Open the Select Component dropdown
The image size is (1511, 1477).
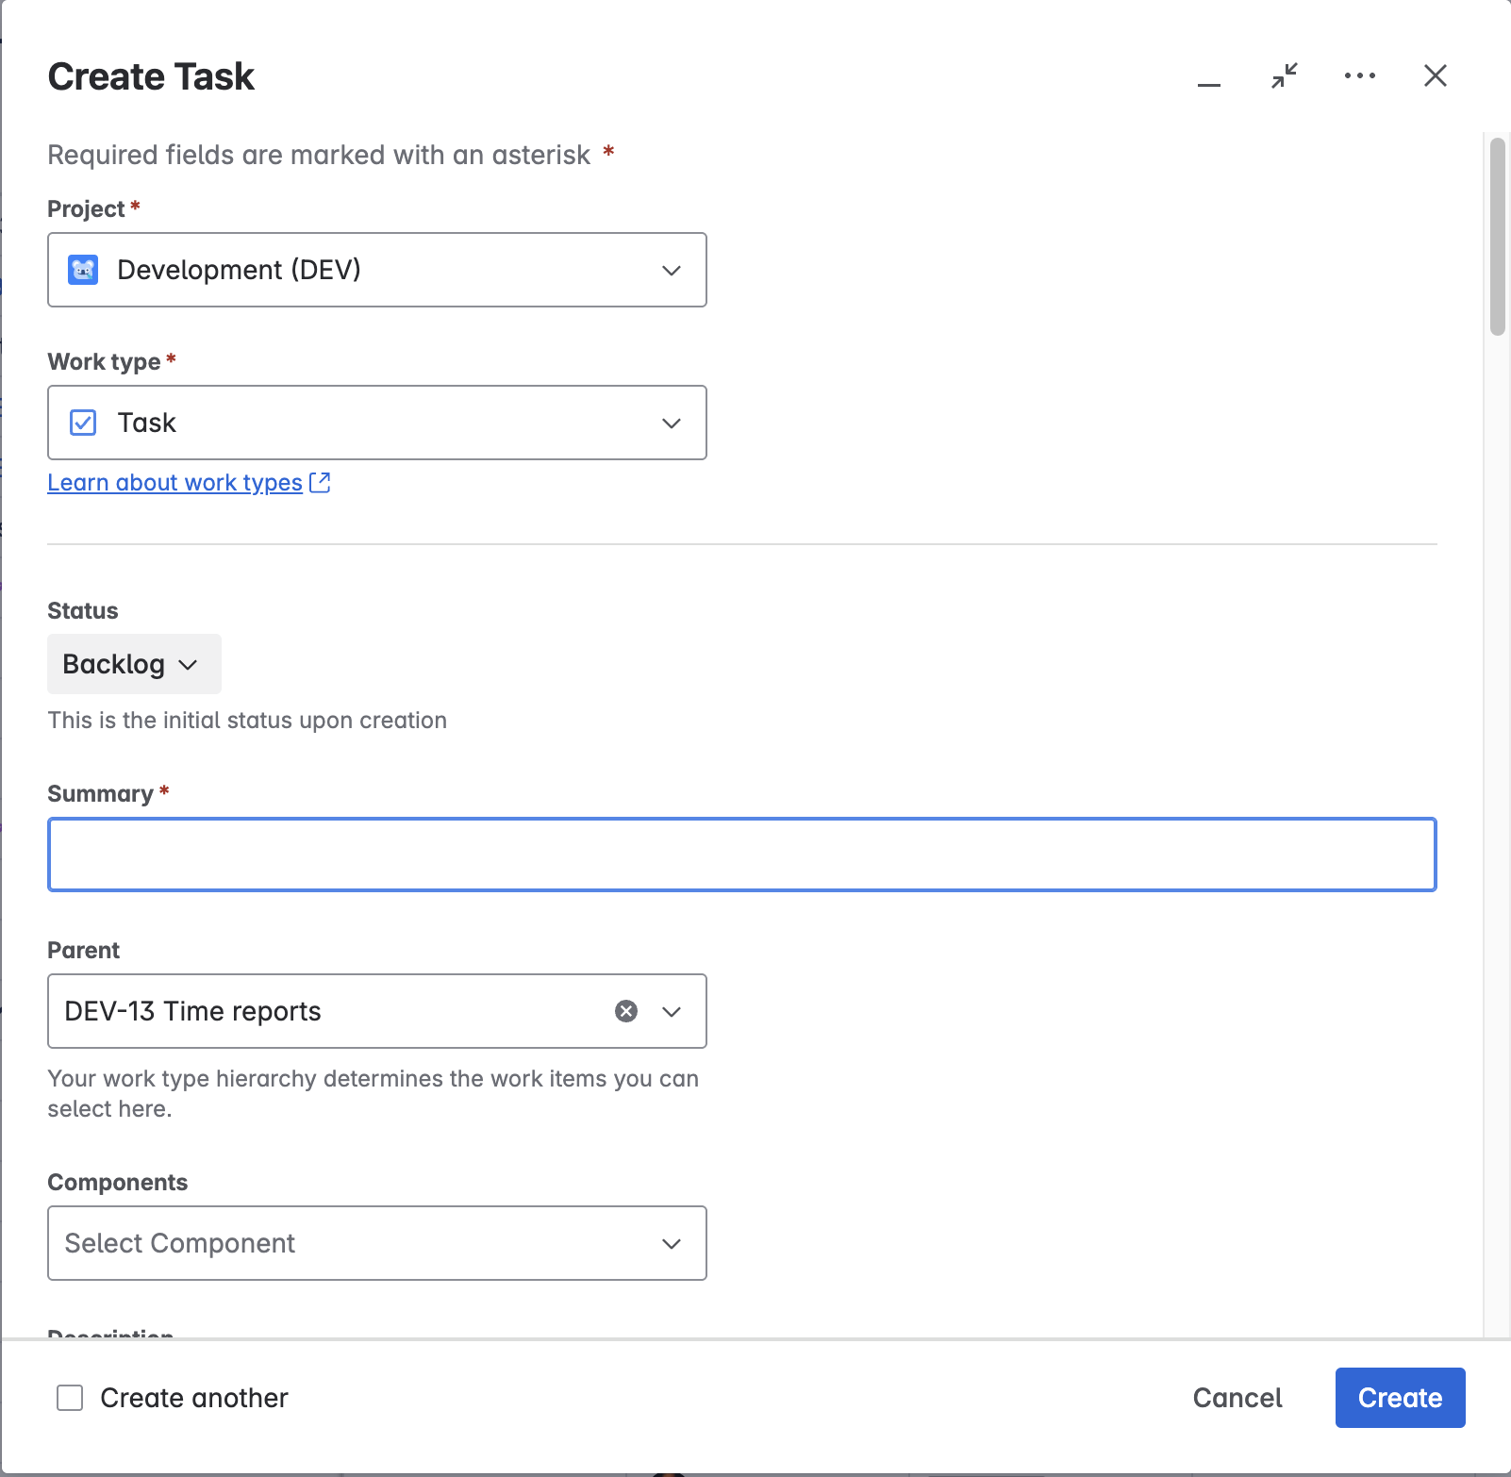point(377,1243)
